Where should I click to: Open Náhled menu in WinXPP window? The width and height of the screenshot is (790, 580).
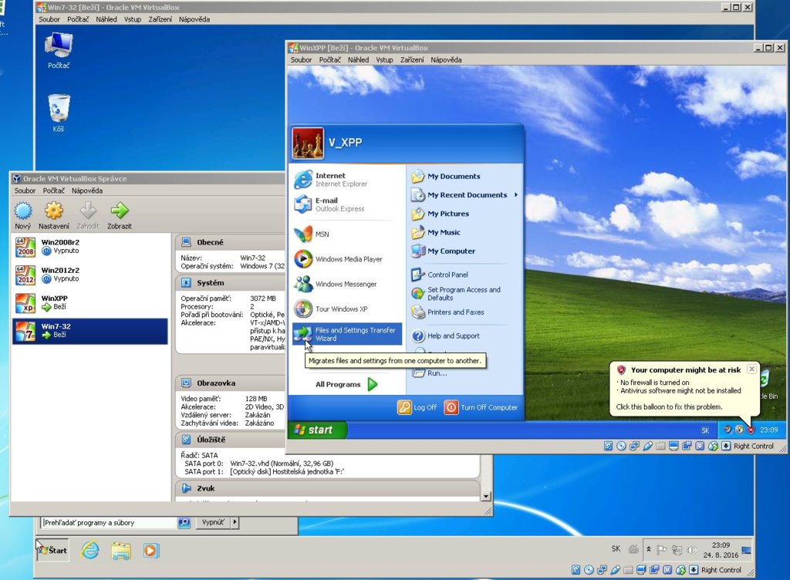[x=358, y=59]
